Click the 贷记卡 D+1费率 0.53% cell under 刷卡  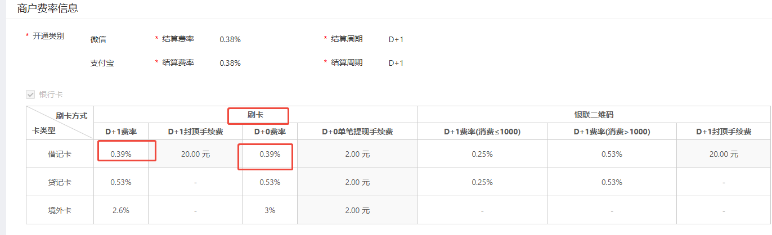click(121, 182)
